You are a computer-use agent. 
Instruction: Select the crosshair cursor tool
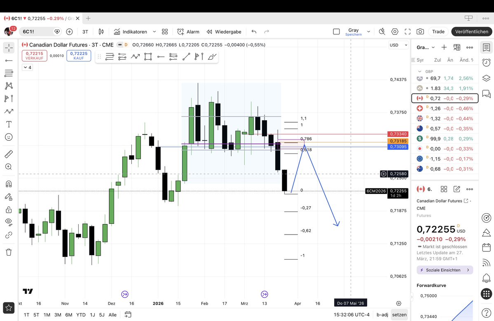click(9, 48)
